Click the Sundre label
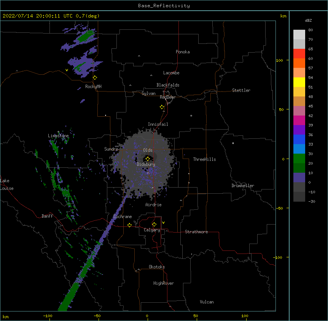The height and width of the screenshot is (321, 328). click(x=111, y=149)
